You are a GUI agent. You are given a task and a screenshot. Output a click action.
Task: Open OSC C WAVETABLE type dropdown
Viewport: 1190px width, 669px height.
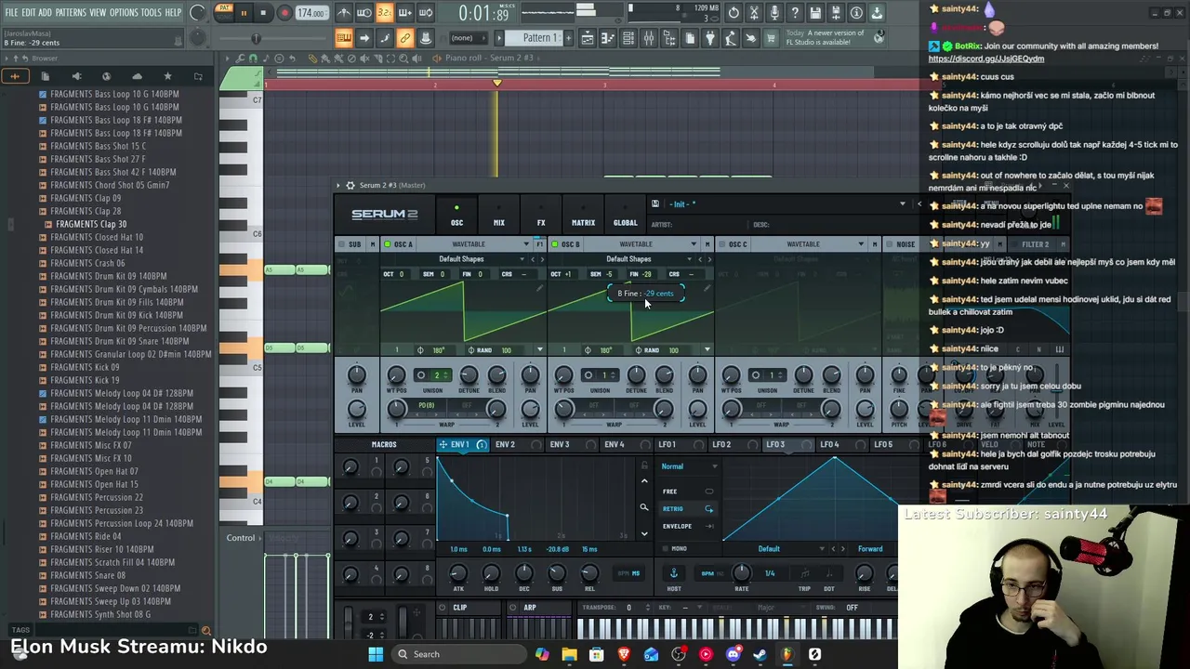811,244
